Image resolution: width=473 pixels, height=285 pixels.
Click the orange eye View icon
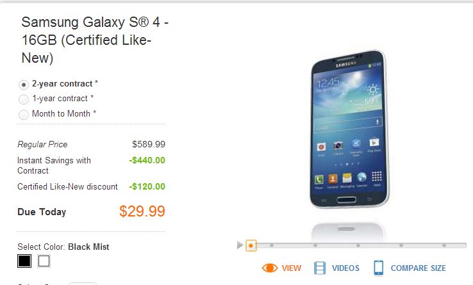click(x=270, y=268)
